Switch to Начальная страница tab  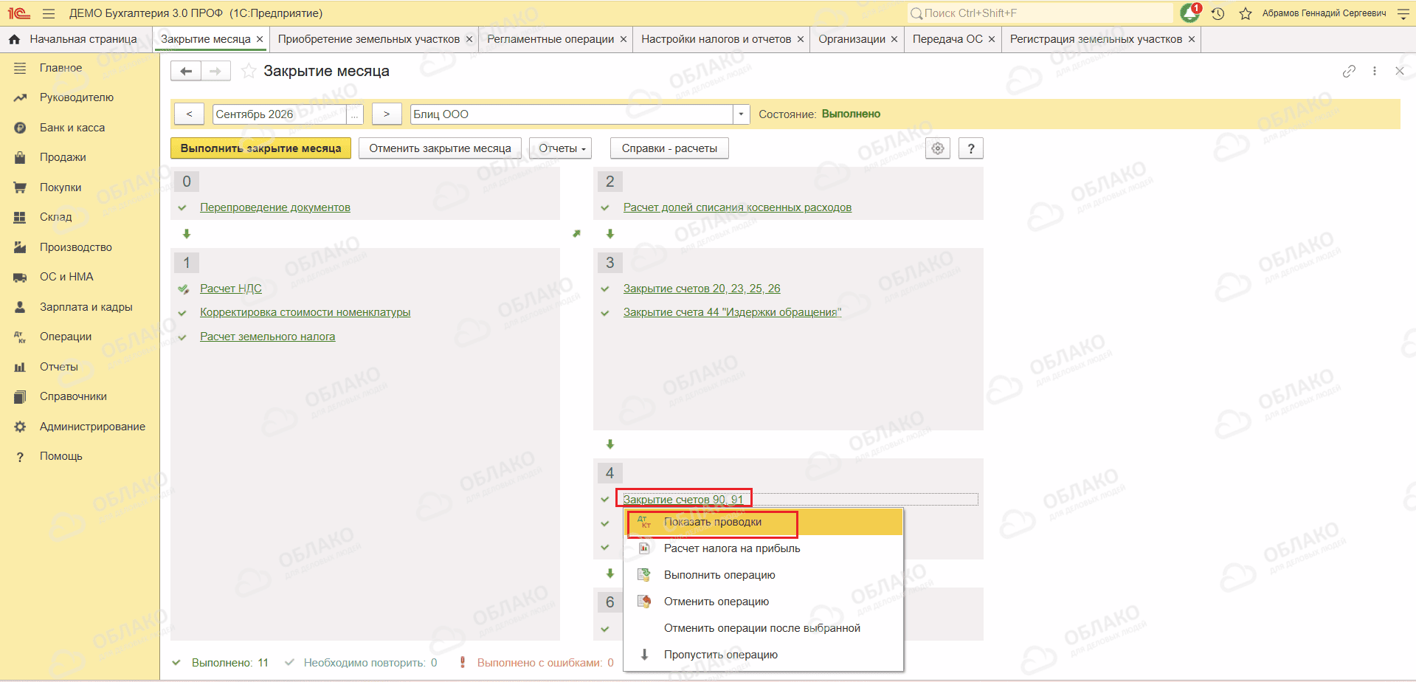click(83, 39)
